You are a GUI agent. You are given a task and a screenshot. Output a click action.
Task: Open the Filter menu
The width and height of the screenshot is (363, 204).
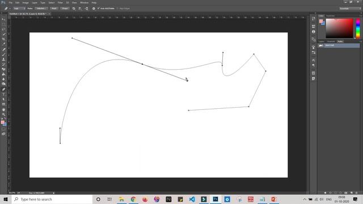[x=60, y=2]
